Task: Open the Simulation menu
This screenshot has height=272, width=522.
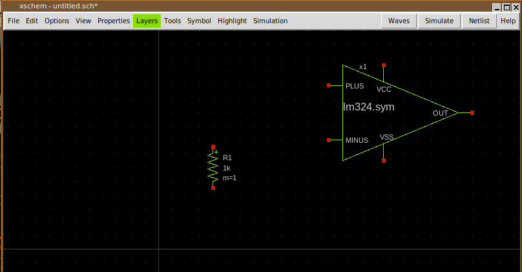Action: (x=270, y=21)
